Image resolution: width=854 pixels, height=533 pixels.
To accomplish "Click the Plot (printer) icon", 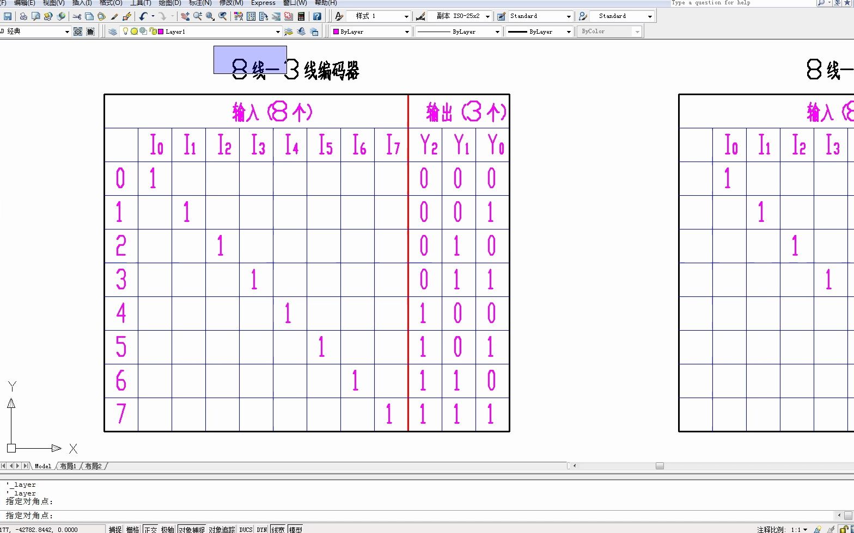I will click(x=23, y=16).
